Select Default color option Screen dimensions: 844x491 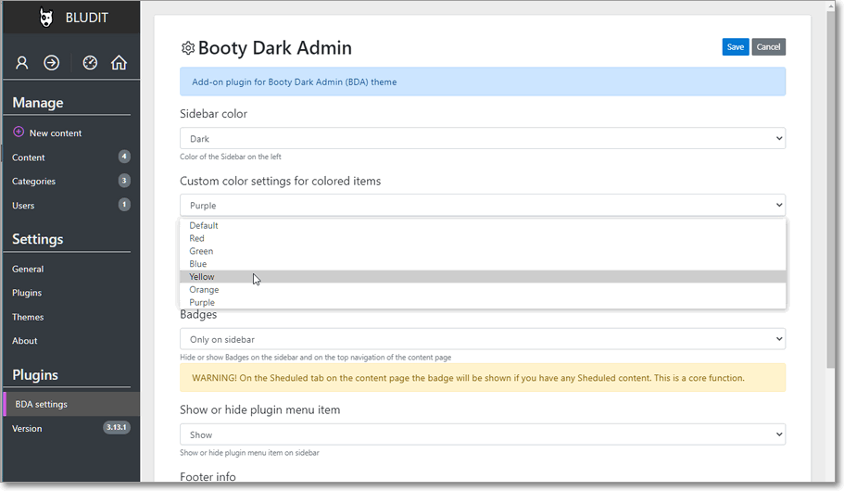coord(483,225)
